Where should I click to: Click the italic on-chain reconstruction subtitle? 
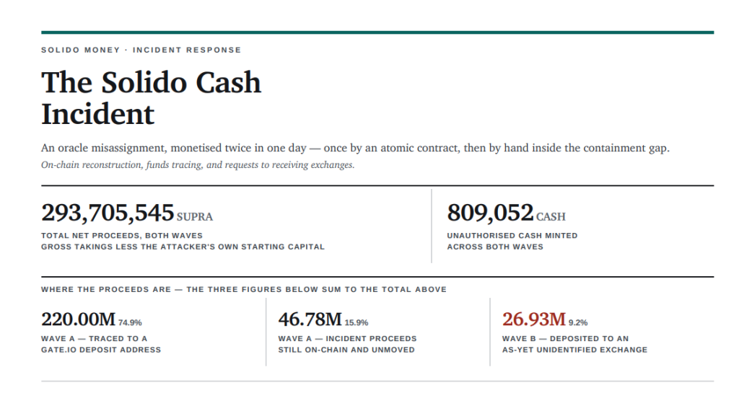pos(198,164)
